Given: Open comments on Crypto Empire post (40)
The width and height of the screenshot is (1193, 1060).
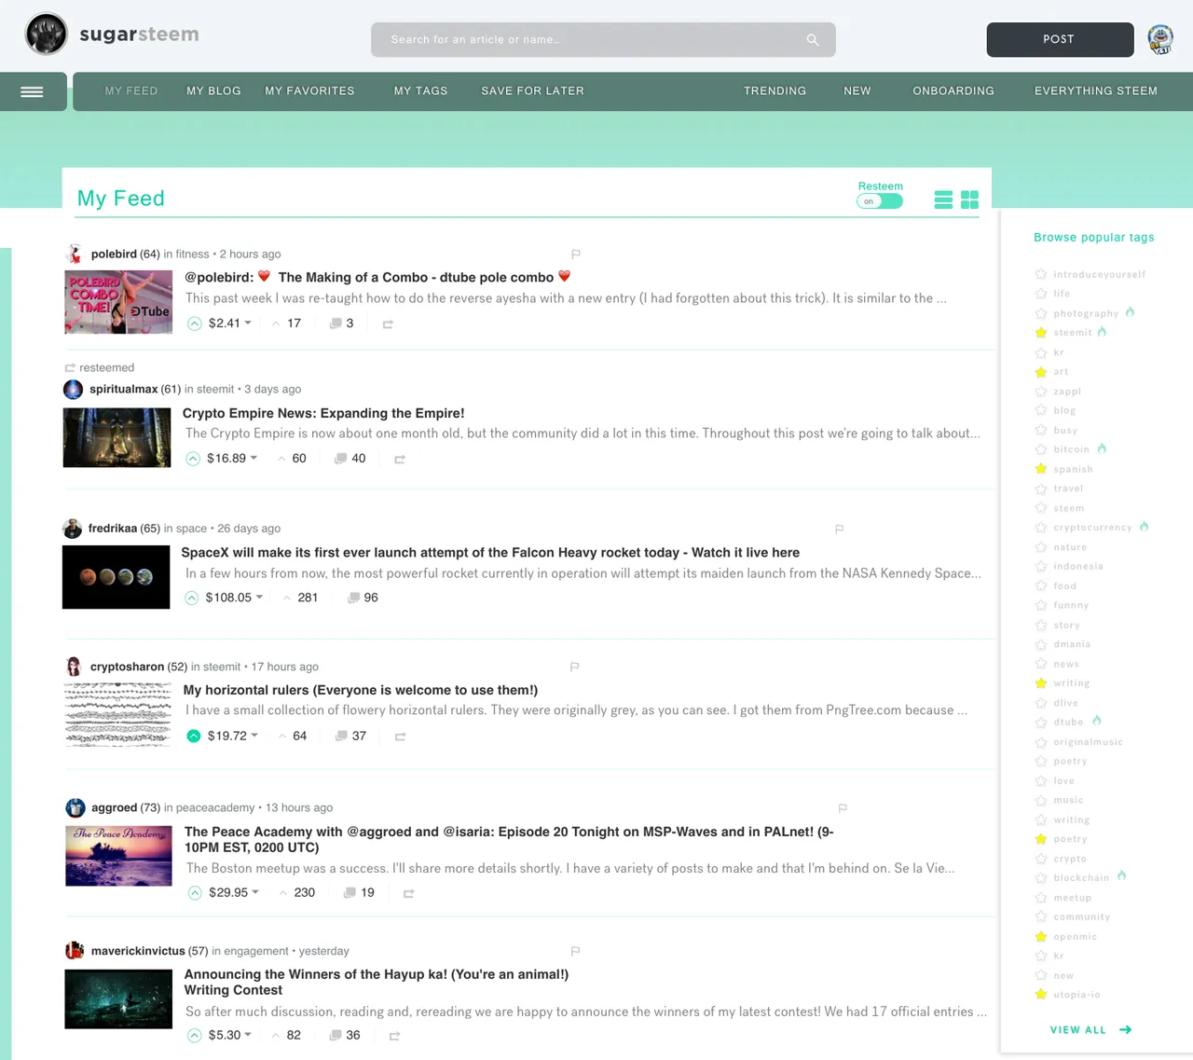Looking at the screenshot, I should (x=350, y=459).
